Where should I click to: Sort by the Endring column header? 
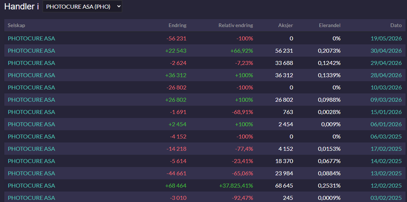[177, 25]
